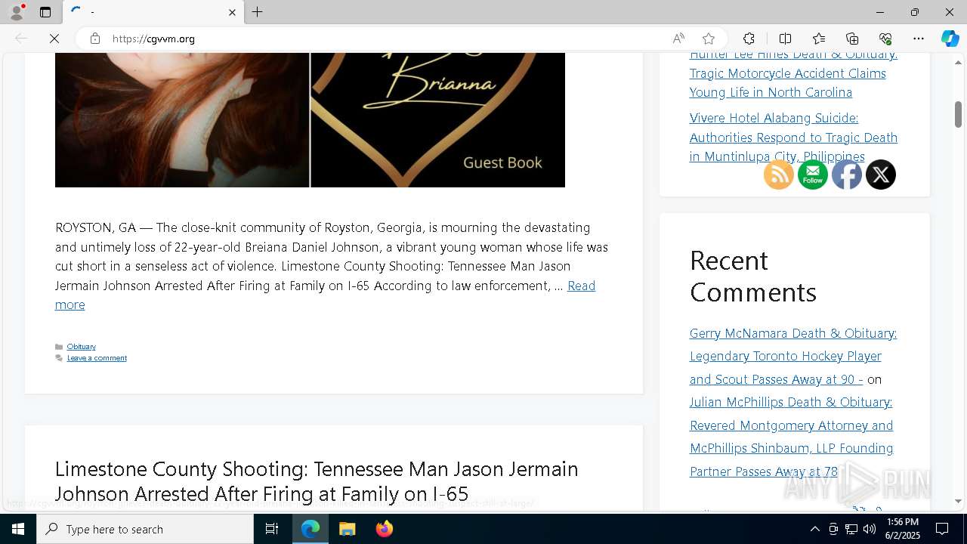The image size is (967, 544).
Task: Click the taskbar search box
Action: pos(145,529)
